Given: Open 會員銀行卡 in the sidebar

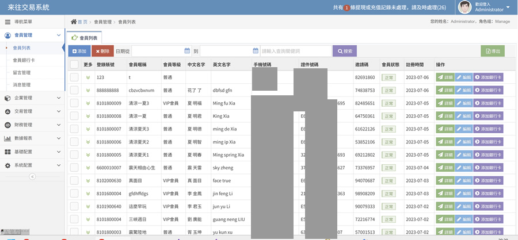Looking at the screenshot, I should pyautogui.click(x=24, y=60).
